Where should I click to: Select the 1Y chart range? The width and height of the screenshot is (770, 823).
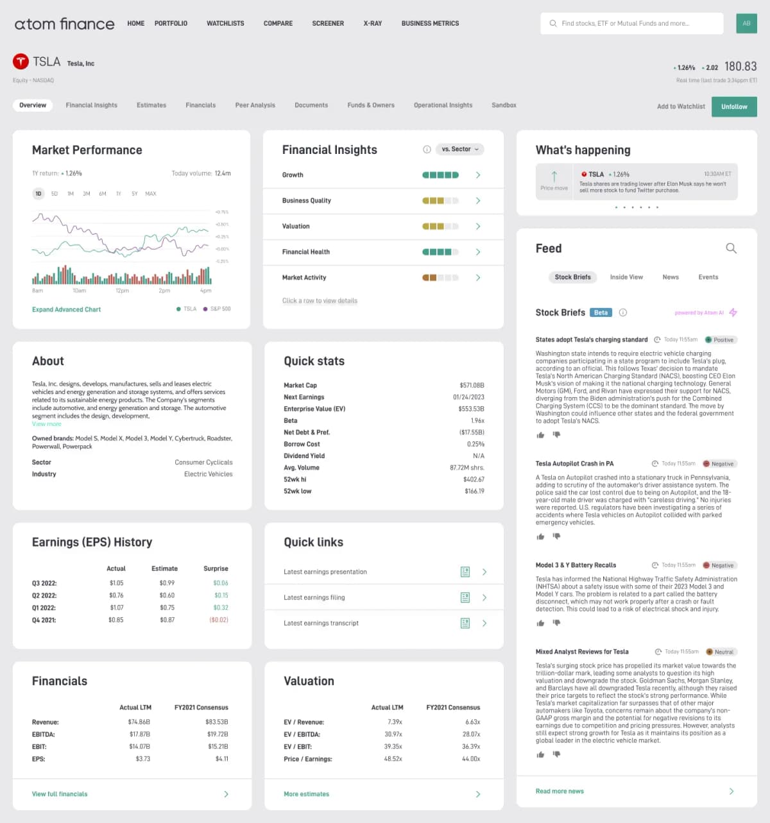click(119, 194)
